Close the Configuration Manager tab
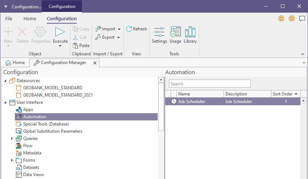This screenshot has height=179, width=308. tap(95, 63)
